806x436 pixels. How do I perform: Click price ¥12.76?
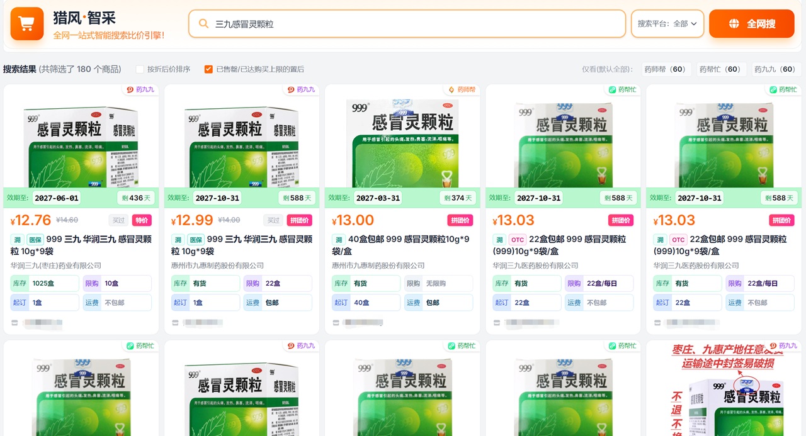pos(31,220)
